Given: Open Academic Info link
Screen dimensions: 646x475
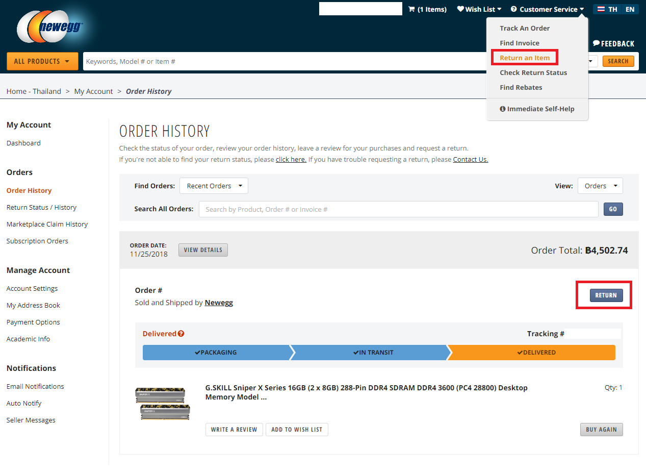Looking at the screenshot, I should [28, 339].
